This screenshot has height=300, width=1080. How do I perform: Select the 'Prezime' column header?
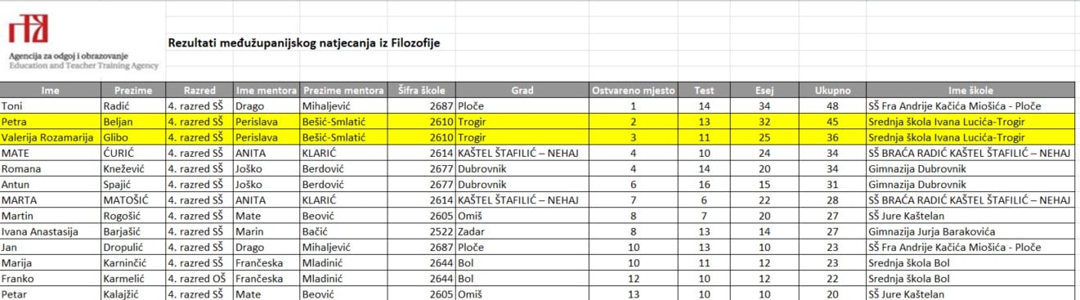(x=133, y=91)
